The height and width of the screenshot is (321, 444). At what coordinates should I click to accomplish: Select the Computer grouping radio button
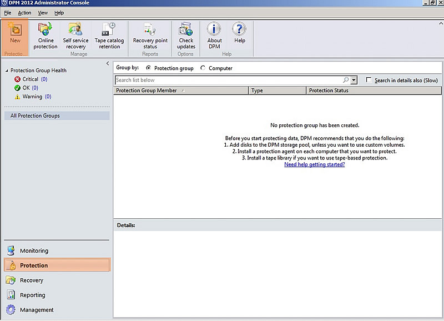[x=203, y=68]
